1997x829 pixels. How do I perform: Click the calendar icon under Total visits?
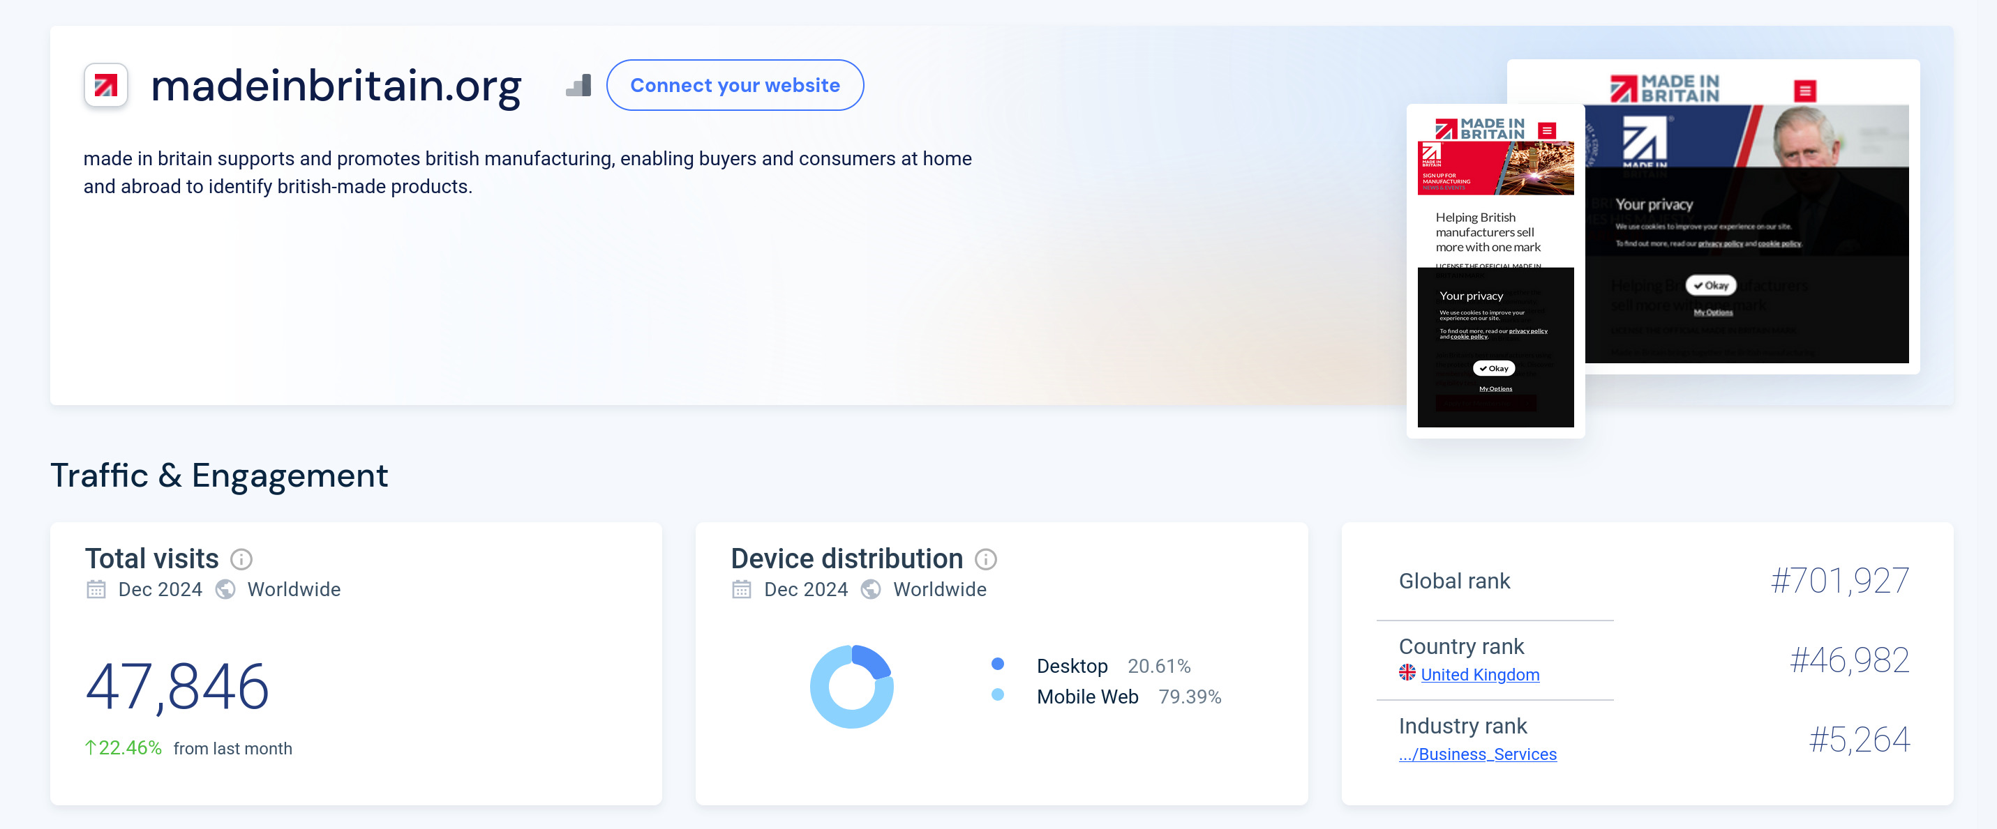96,590
